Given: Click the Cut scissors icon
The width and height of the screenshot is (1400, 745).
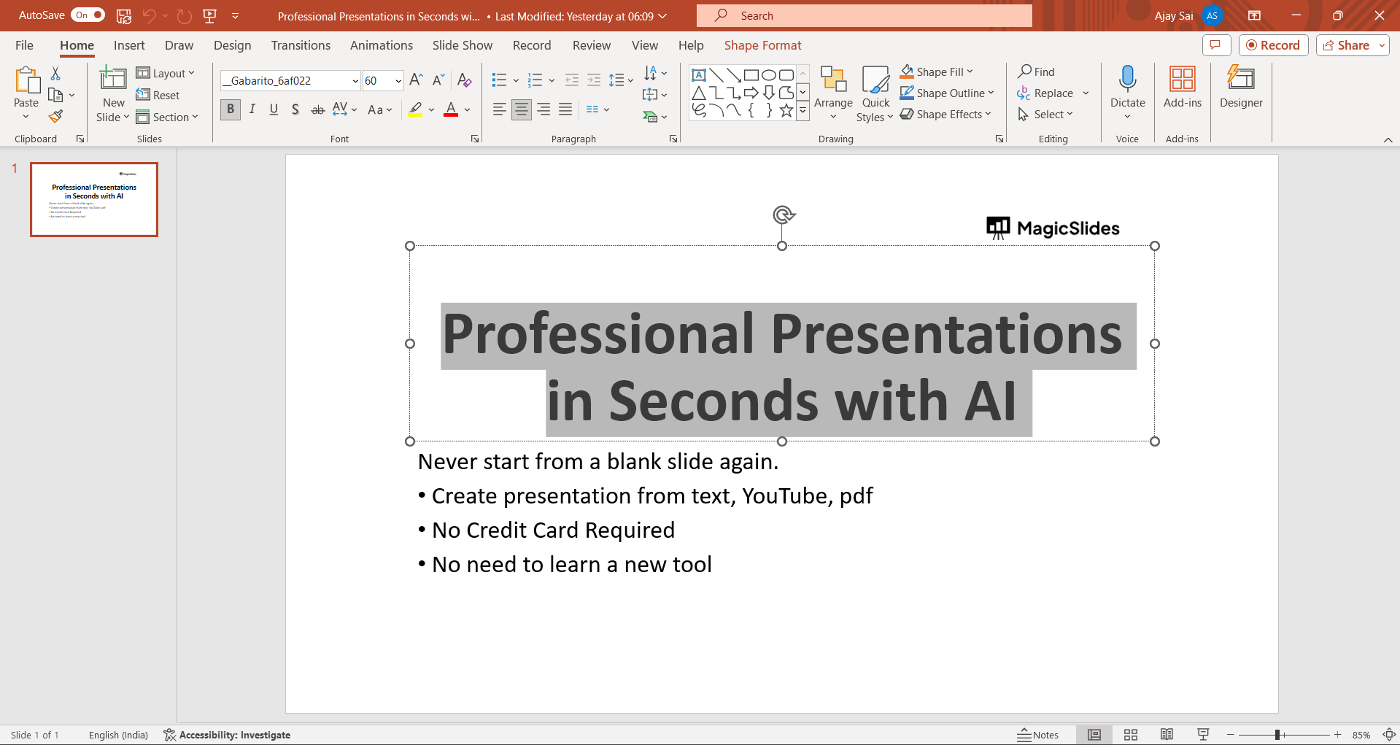Looking at the screenshot, I should pos(55,74).
